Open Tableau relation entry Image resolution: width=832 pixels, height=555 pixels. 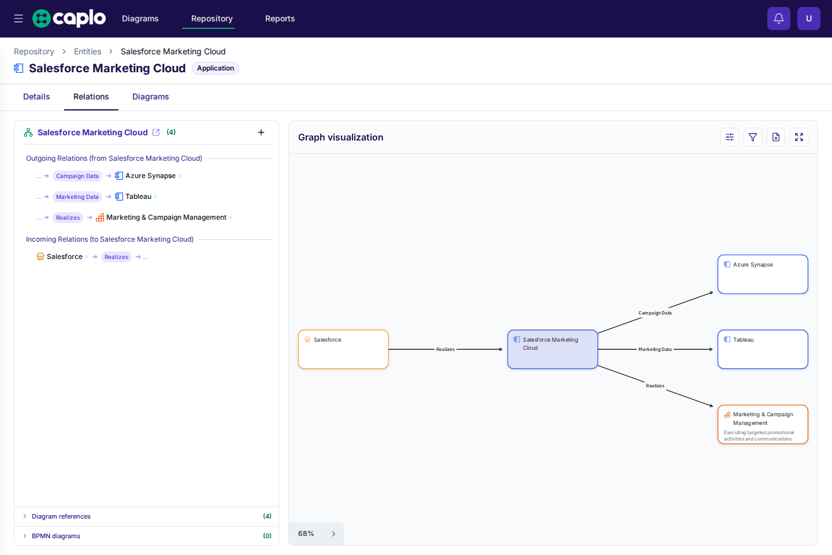point(138,197)
